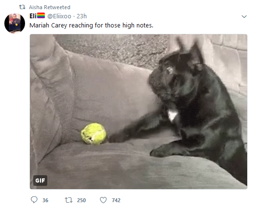Click the Aisha Retweeted label
253x207 pixels.
click(x=50, y=7)
